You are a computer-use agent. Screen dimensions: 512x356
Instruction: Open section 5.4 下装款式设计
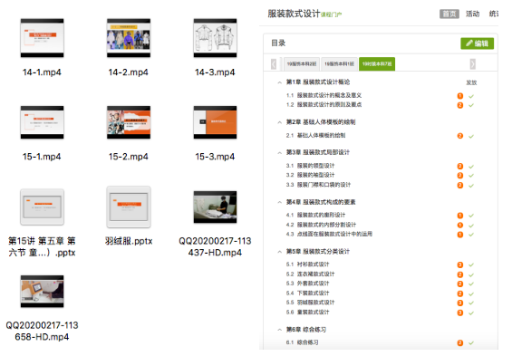pos(307,293)
